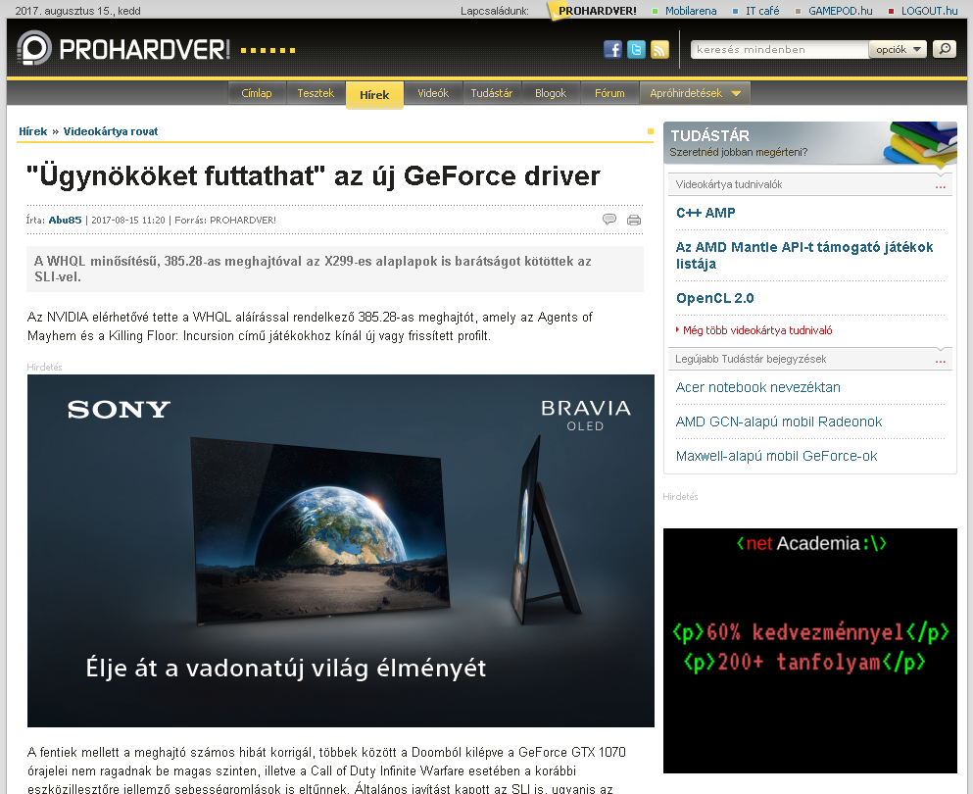Click the red dots next to Videokártya tudnivalók

point(940,186)
